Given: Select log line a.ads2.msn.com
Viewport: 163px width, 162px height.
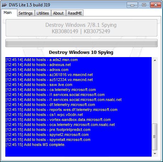Looking at the screenshot, I should [x=42, y=60].
